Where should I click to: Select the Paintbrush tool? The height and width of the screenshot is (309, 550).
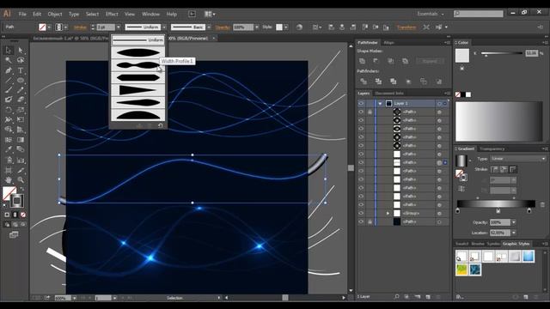coord(9,90)
